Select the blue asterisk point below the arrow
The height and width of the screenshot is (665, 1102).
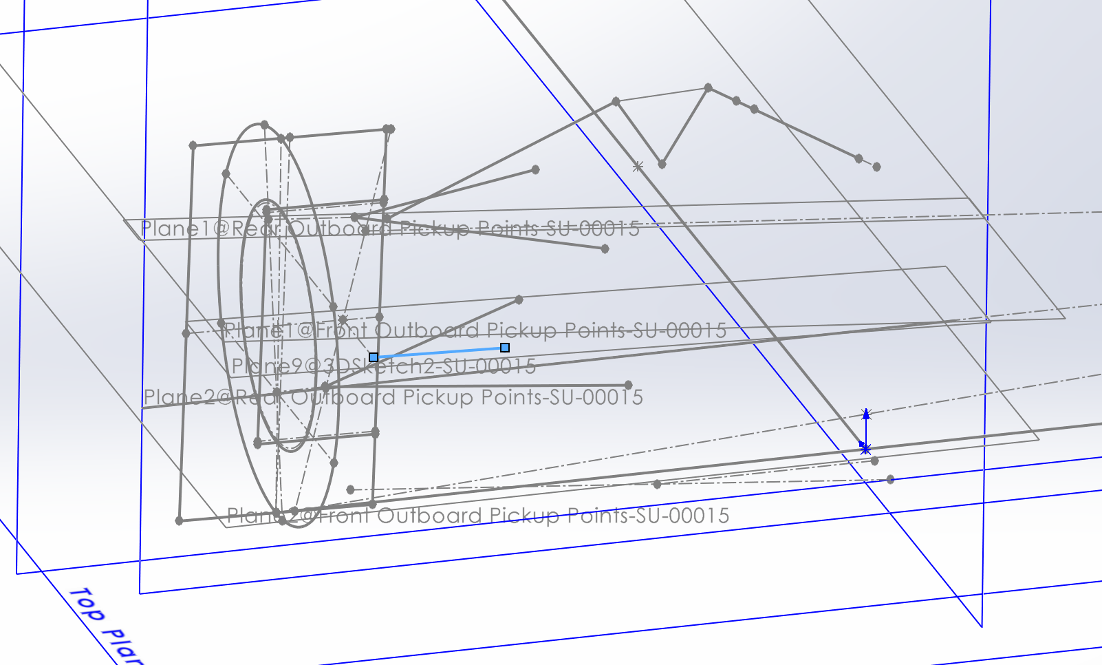coord(865,449)
